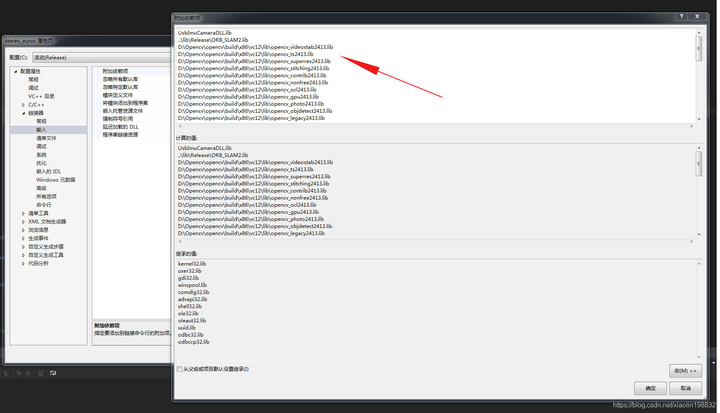The height and width of the screenshot is (413, 720).
Task: Click vertical scrollbar thumb of top edit box
Action: (699, 48)
